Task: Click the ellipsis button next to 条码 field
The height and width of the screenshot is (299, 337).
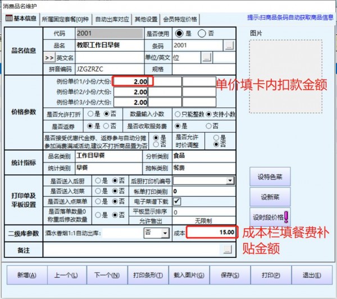Action: [x=229, y=45]
